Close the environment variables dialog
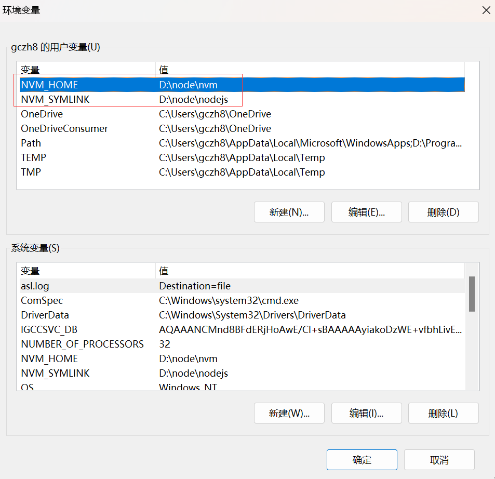Viewport: 495px width, 479px height. pos(486,10)
